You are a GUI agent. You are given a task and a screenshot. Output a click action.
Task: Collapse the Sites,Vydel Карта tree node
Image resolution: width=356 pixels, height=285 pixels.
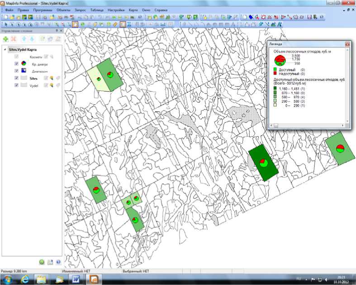[x=5, y=49]
